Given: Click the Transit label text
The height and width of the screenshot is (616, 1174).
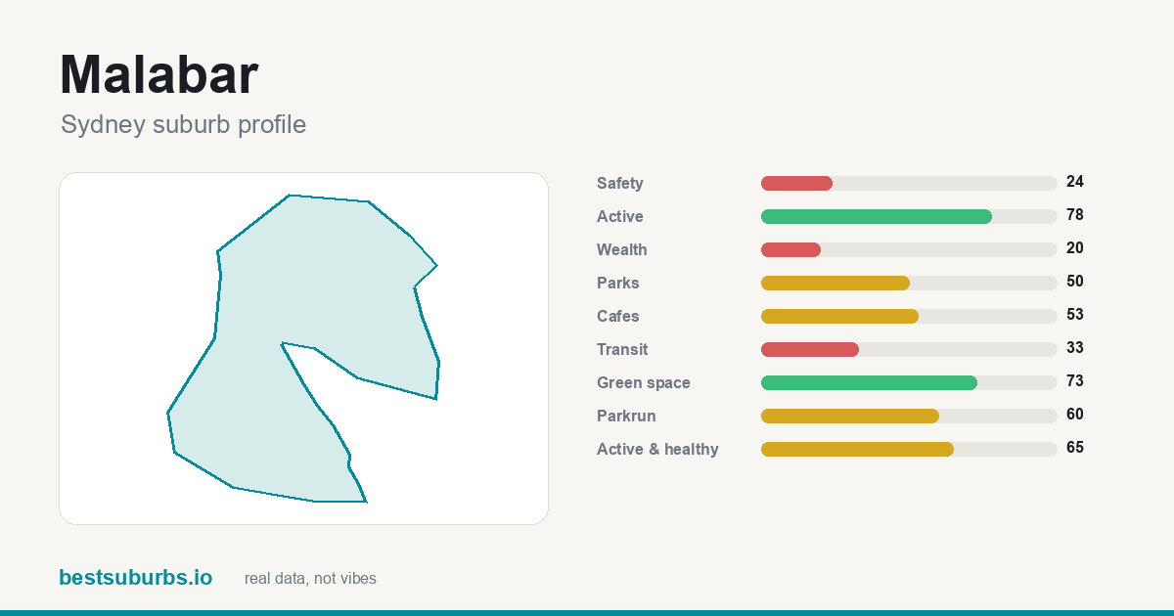Looking at the screenshot, I should 622,349.
